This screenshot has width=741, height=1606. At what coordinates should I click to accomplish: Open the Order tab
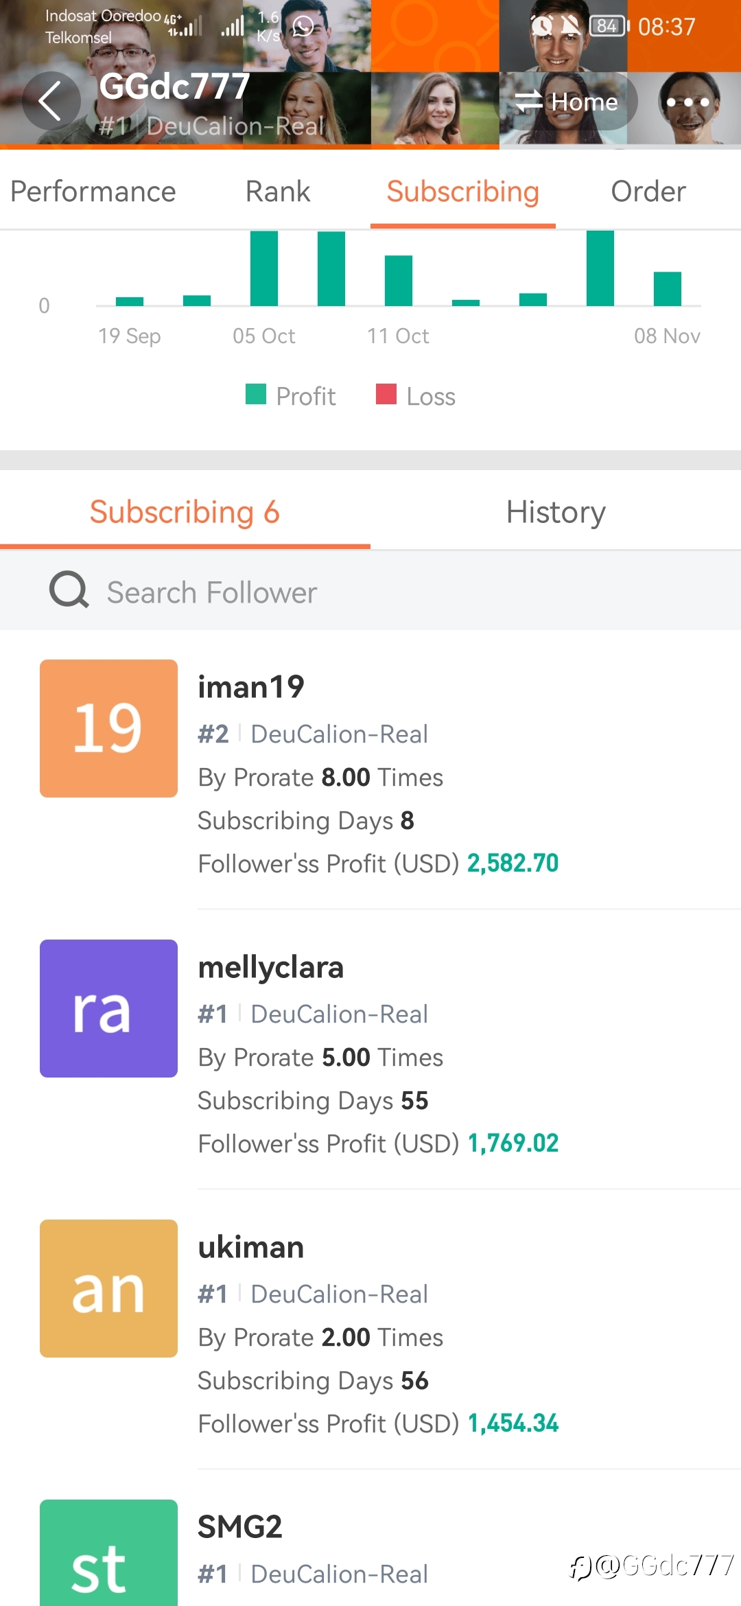(648, 191)
